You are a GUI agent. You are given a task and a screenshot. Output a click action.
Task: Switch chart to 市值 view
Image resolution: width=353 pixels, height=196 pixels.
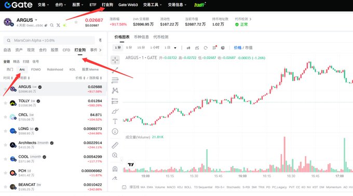(x=249, y=48)
